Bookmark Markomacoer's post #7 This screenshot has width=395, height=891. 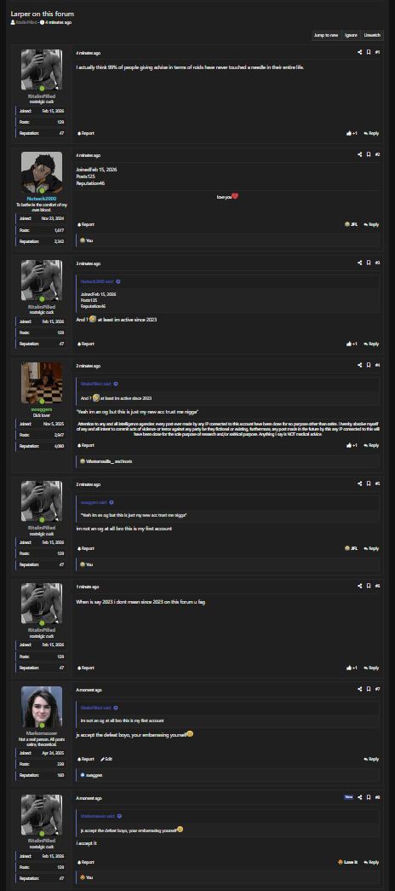click(x=369, y=689)
